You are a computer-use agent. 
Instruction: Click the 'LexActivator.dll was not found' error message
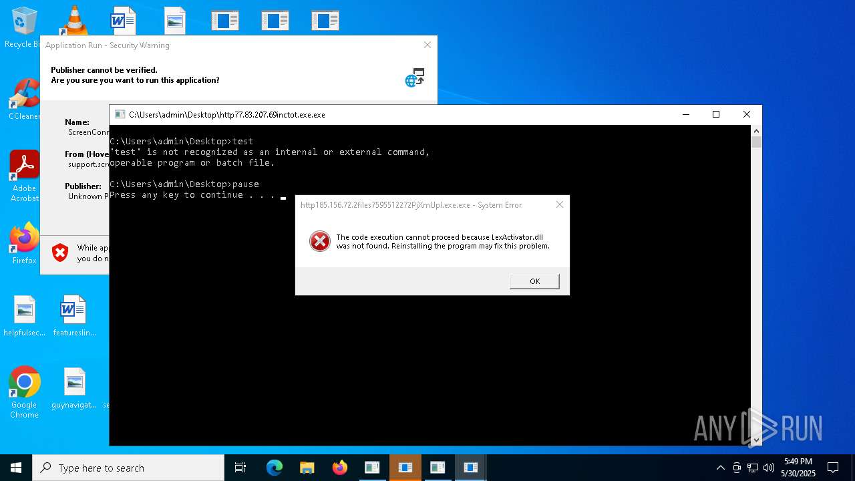click(443, 241)
